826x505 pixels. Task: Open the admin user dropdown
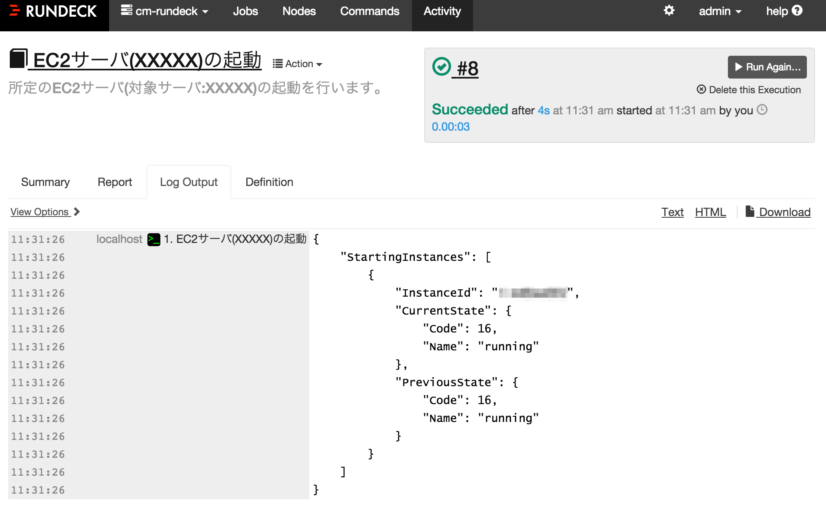(x=720, y=11)
